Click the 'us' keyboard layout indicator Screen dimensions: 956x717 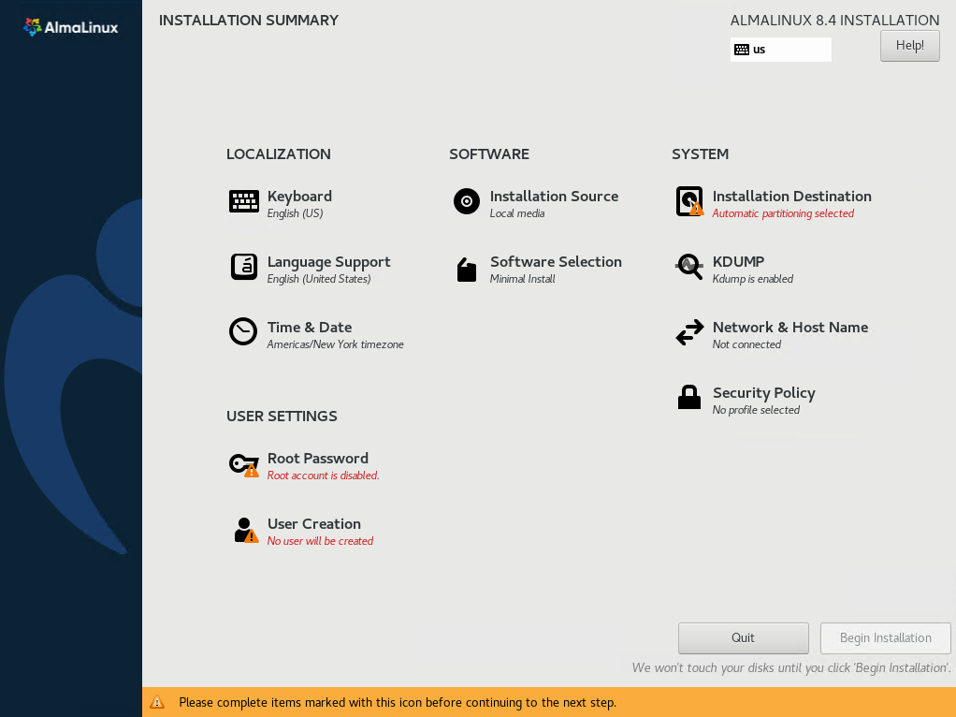tap(780, 50)
